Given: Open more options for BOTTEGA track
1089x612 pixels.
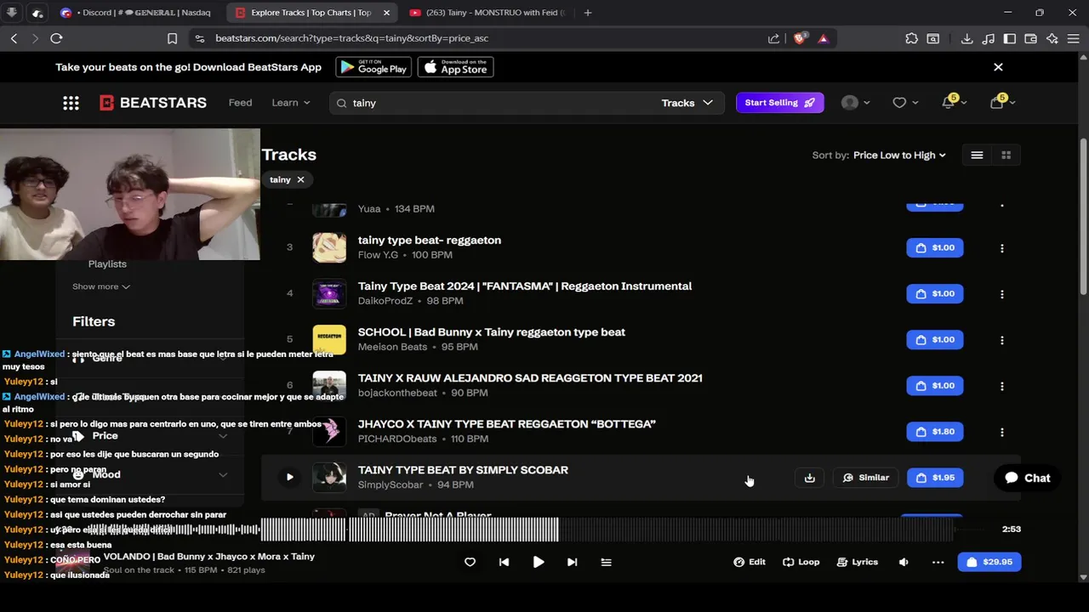Looking at the screenshot, I should point(1001,432).
